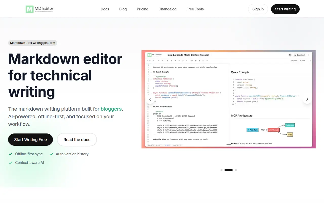Click the Markdown-first writing platform badge

coord(33,43)
